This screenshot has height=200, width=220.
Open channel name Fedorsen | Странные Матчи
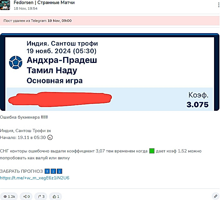pos(44,3)
